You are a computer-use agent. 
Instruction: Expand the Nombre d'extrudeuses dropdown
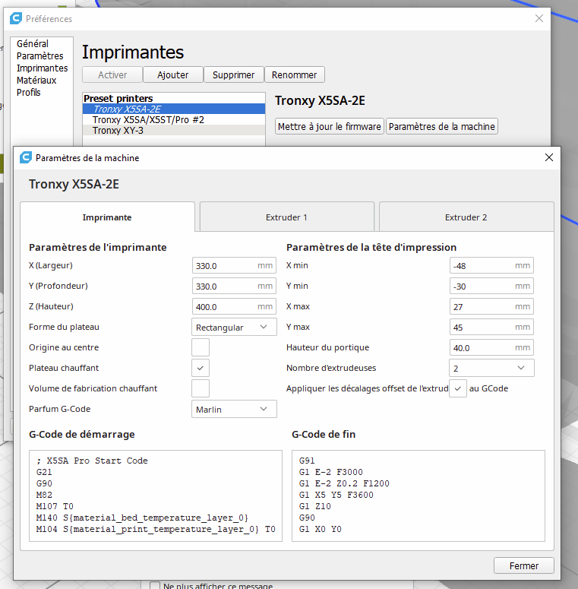coord(491,368)
